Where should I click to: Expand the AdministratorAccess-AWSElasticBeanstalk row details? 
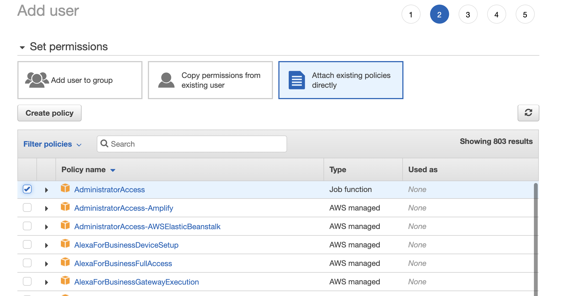[x=46, y=227]
